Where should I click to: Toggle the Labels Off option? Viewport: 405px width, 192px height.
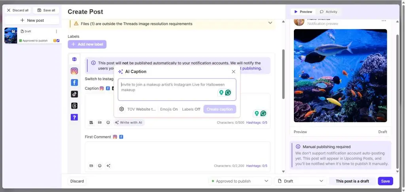(191, 109)
